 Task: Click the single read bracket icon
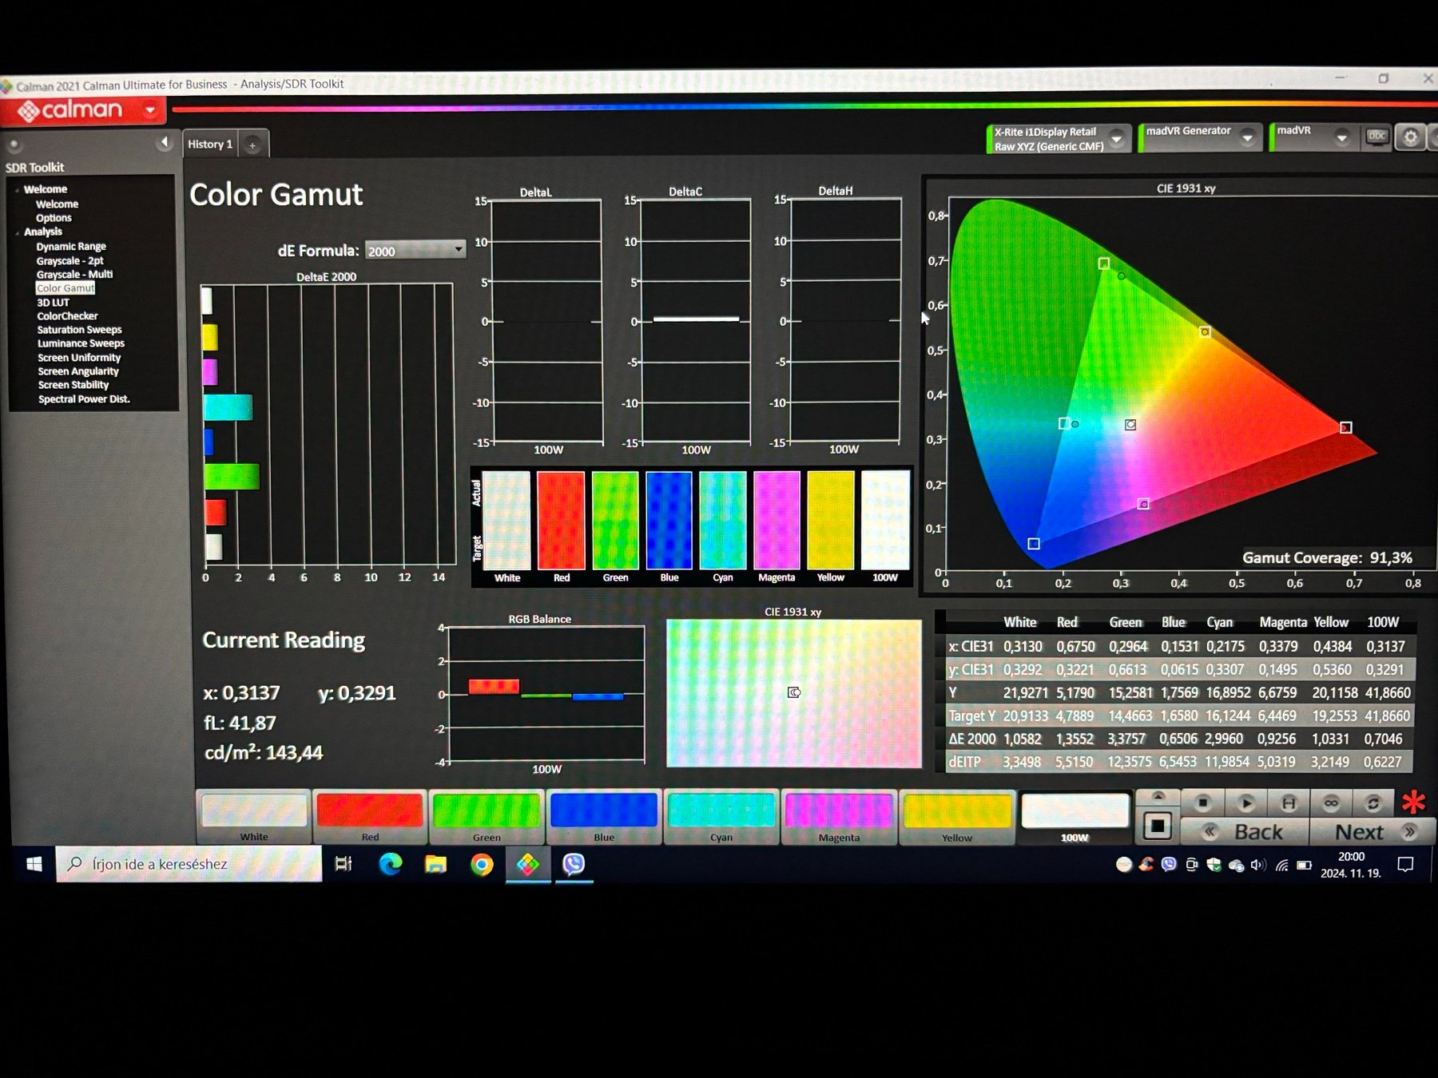click(1289, 803)
